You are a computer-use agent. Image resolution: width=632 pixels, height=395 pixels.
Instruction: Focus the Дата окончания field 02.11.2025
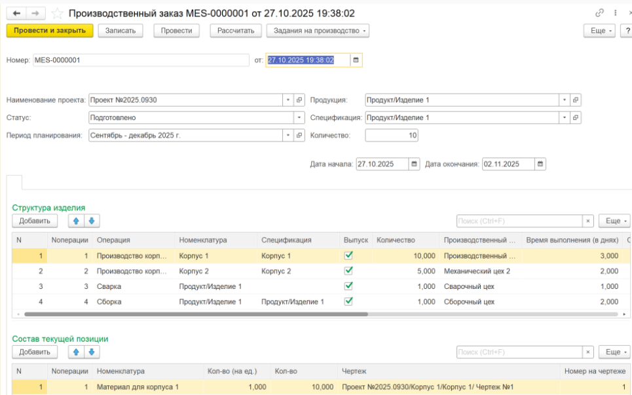point(509,164)
